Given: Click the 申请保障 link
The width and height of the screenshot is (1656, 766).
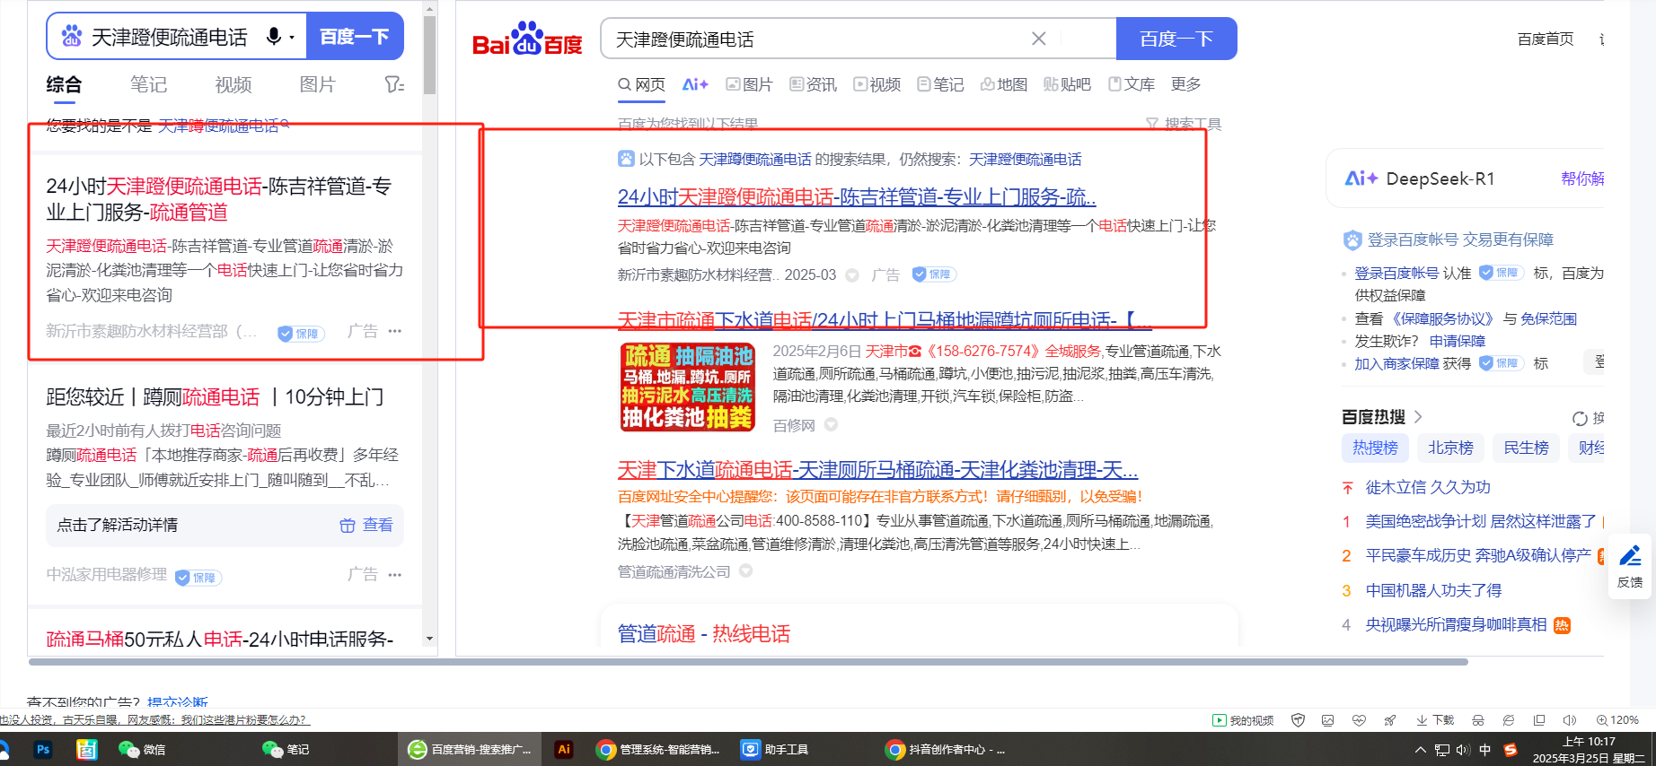Looking at the screenshot, I should 1457,341.
